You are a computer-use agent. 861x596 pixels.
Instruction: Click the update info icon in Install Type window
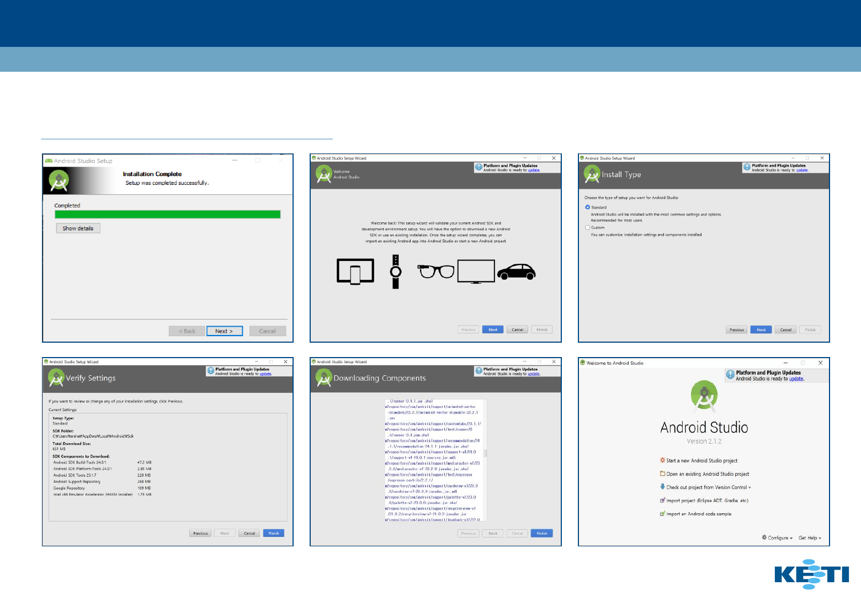pyautogui.click(x=747, y=167)
